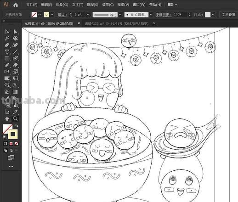The image size is (238, 202).
Task: Open the 对象(O) menu
Action: (62, 5)
